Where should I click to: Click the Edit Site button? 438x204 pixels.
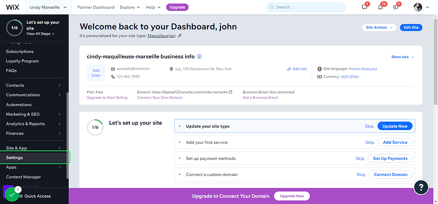click(x=411, y=28)
